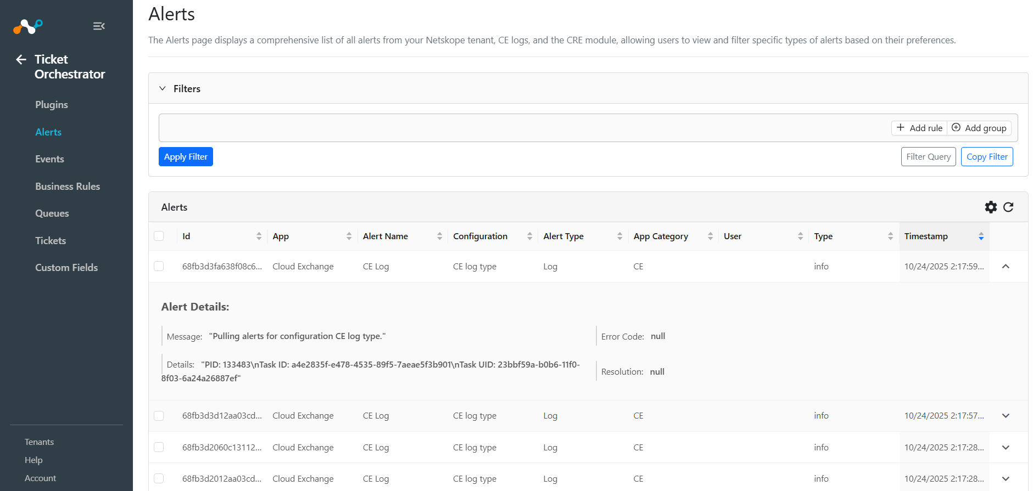The image size is (1033, 491).
Task: Sort by Id column
Action: pyautogui.click(x=259, y=236)
